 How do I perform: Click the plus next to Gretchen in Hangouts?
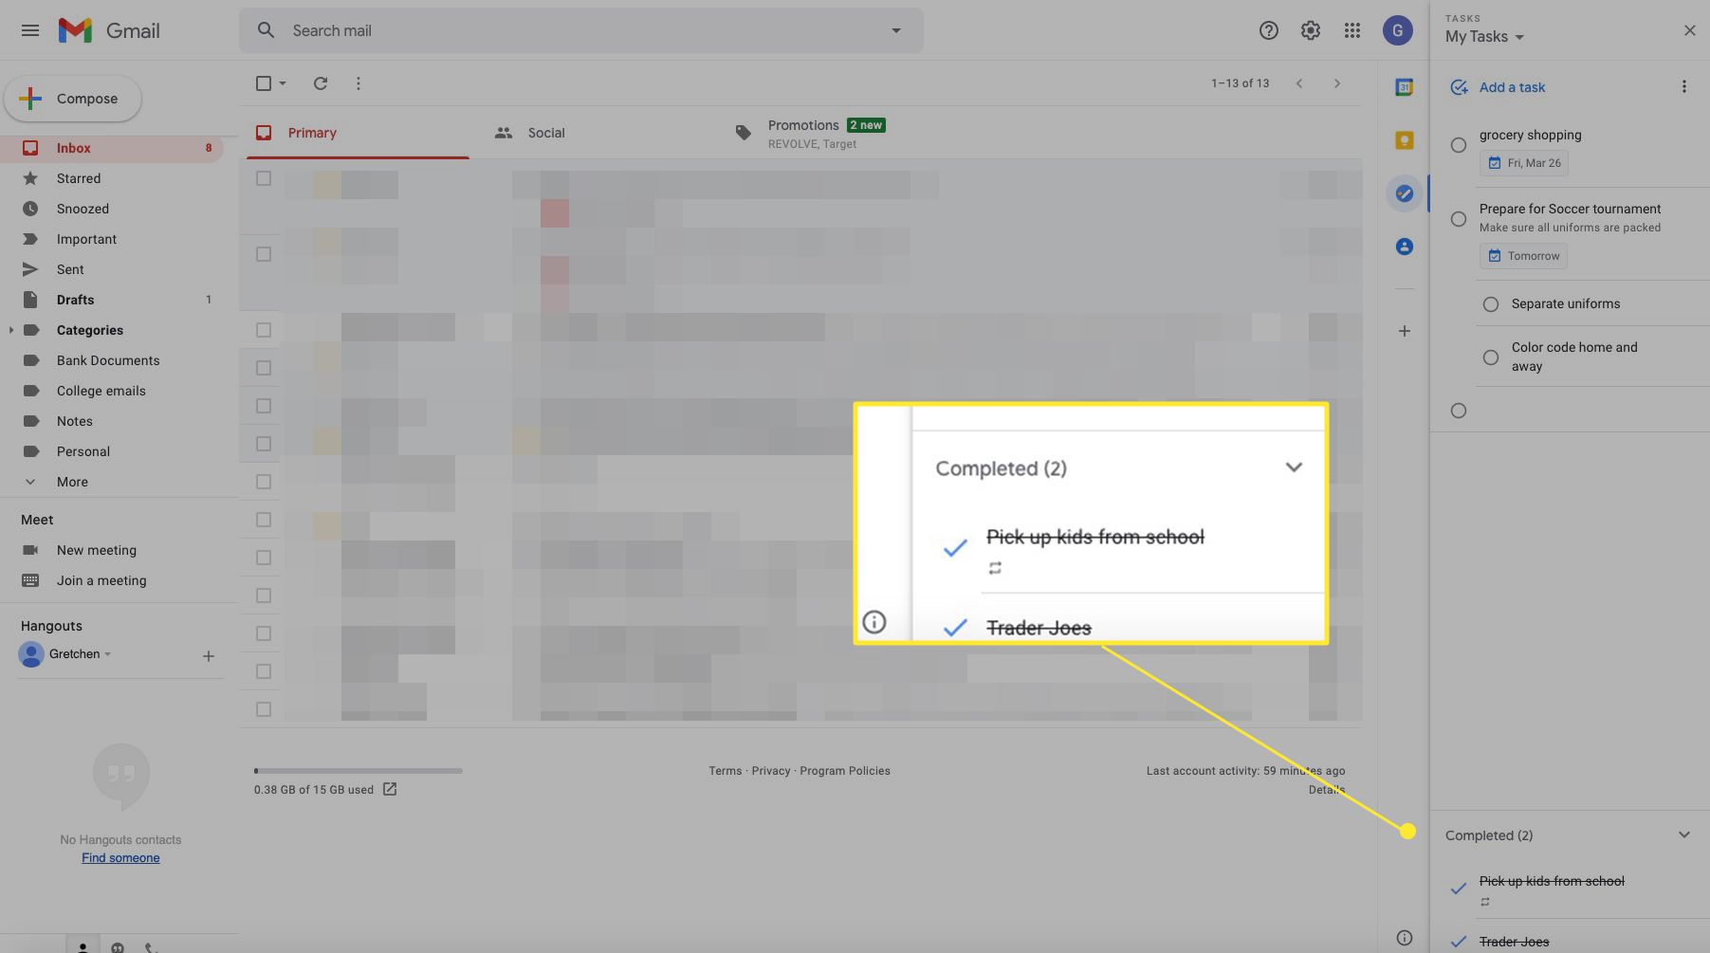209,656
